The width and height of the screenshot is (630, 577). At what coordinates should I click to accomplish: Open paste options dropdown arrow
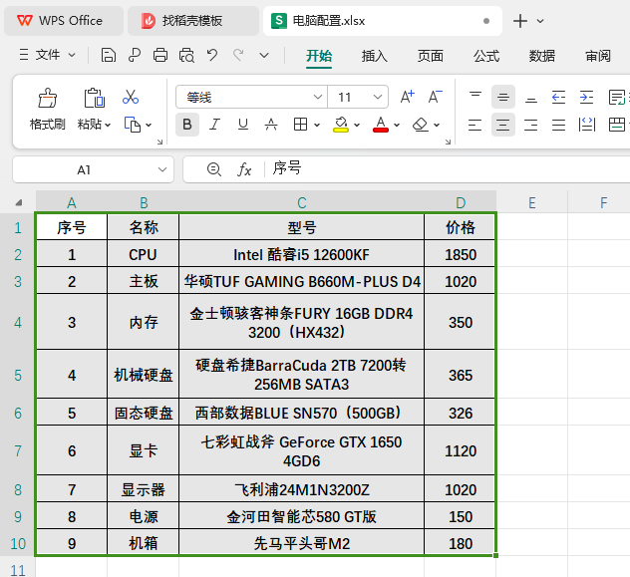coord(108,126)
